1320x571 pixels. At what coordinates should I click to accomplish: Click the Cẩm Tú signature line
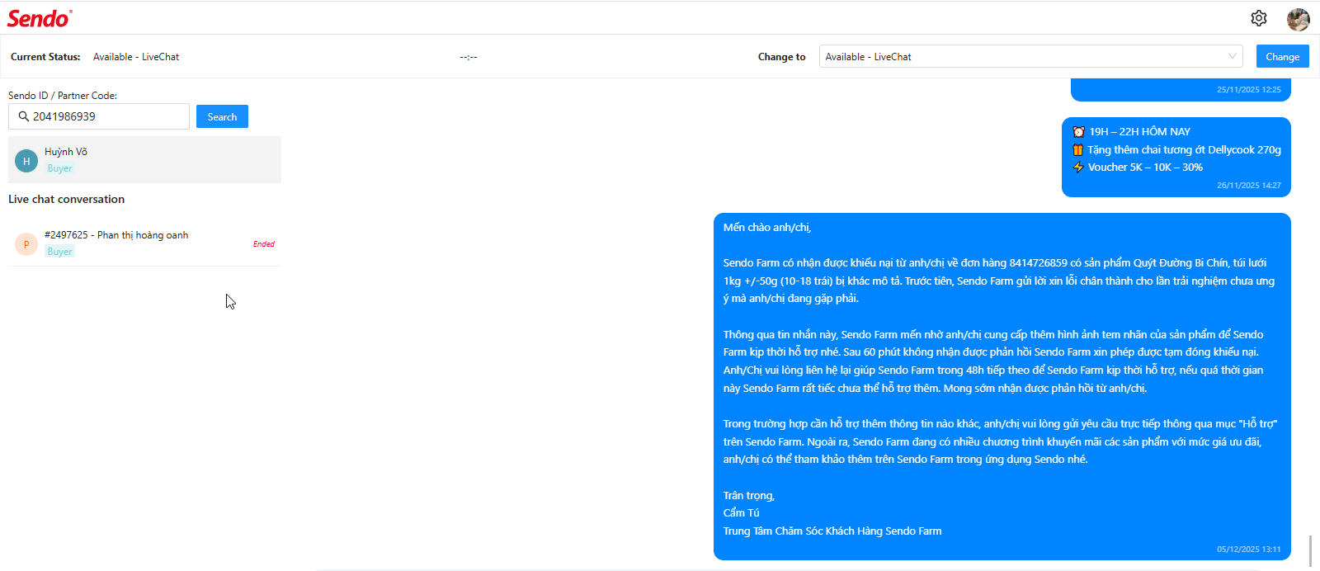click(742, 513)
